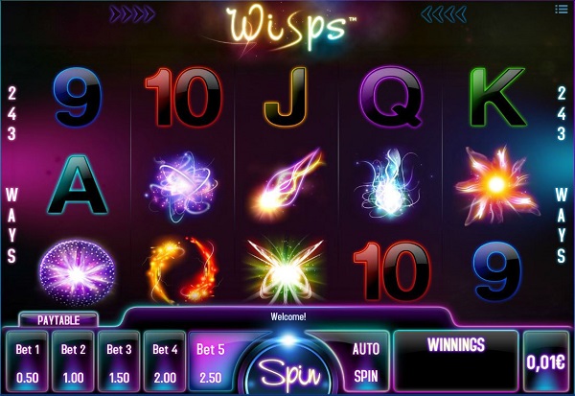The image size is (575, 396).
Task: Open the hamburger menu icon
Action: click(x=562, y=9)
